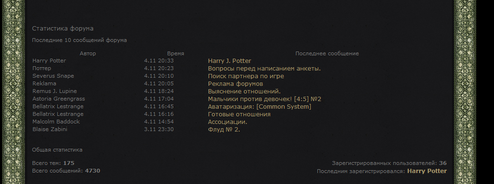Click time stamp '4.11 20:05'

click(159, 83)
